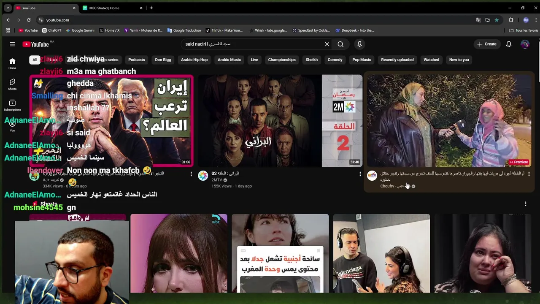Click the YouTube logo
540x304 pixels.
pos(36,44)
